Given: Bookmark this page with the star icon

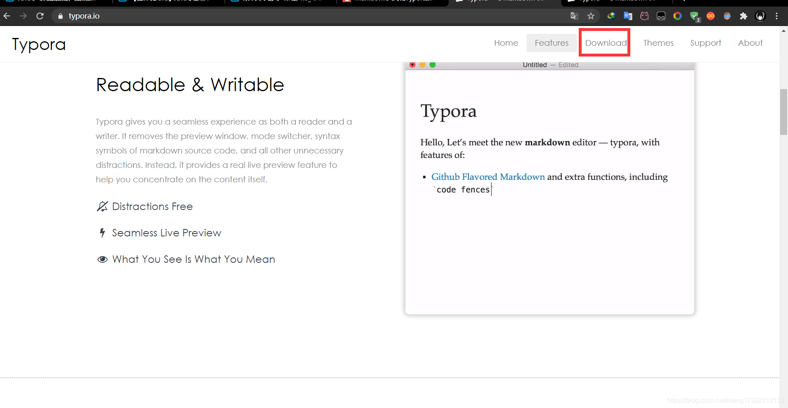Looking at the screenshot, I should click(x=591, y=16).
